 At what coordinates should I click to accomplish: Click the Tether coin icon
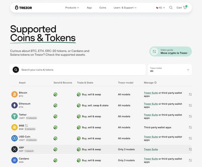tap(14, 116)
